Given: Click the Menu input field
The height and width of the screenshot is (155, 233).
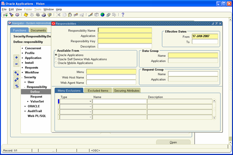Looking at the screenshot, I should point(111,72).
